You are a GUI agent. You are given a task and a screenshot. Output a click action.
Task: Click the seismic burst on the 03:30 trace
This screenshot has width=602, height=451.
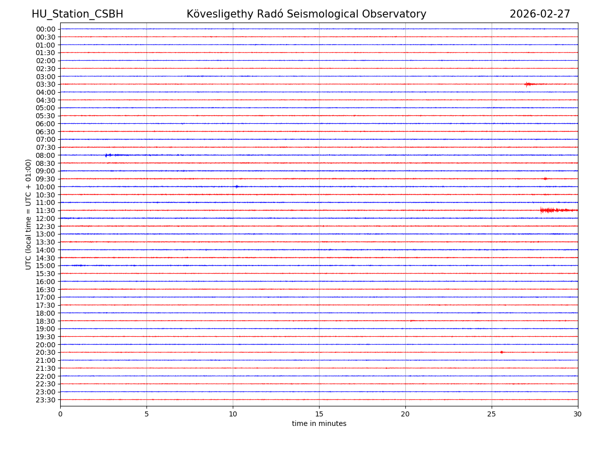[x=528, y=84]
